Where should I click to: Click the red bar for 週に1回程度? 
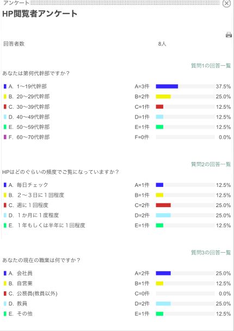[163, 205]
